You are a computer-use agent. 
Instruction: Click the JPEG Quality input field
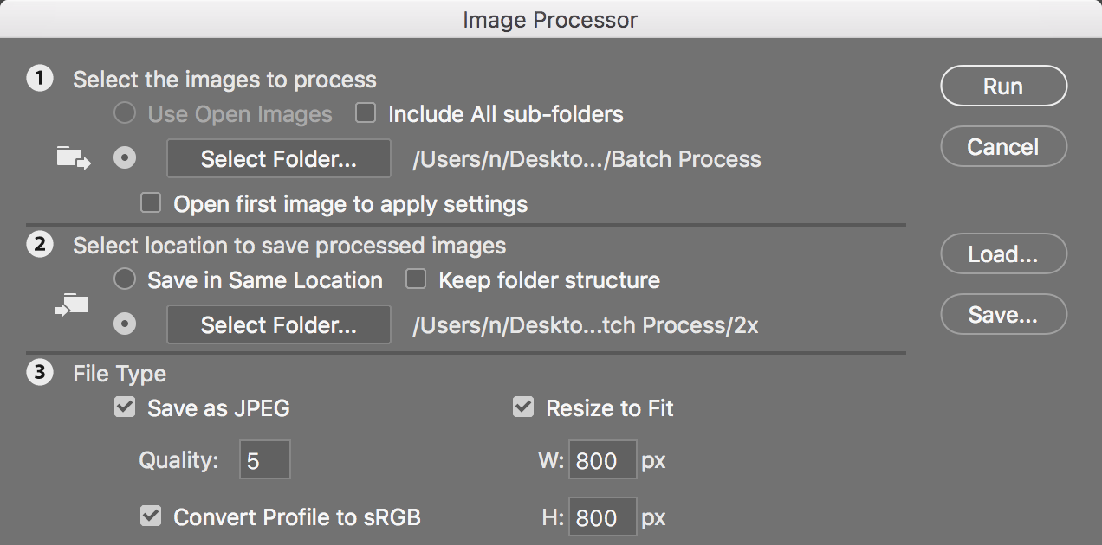click(x=264, y=459)
